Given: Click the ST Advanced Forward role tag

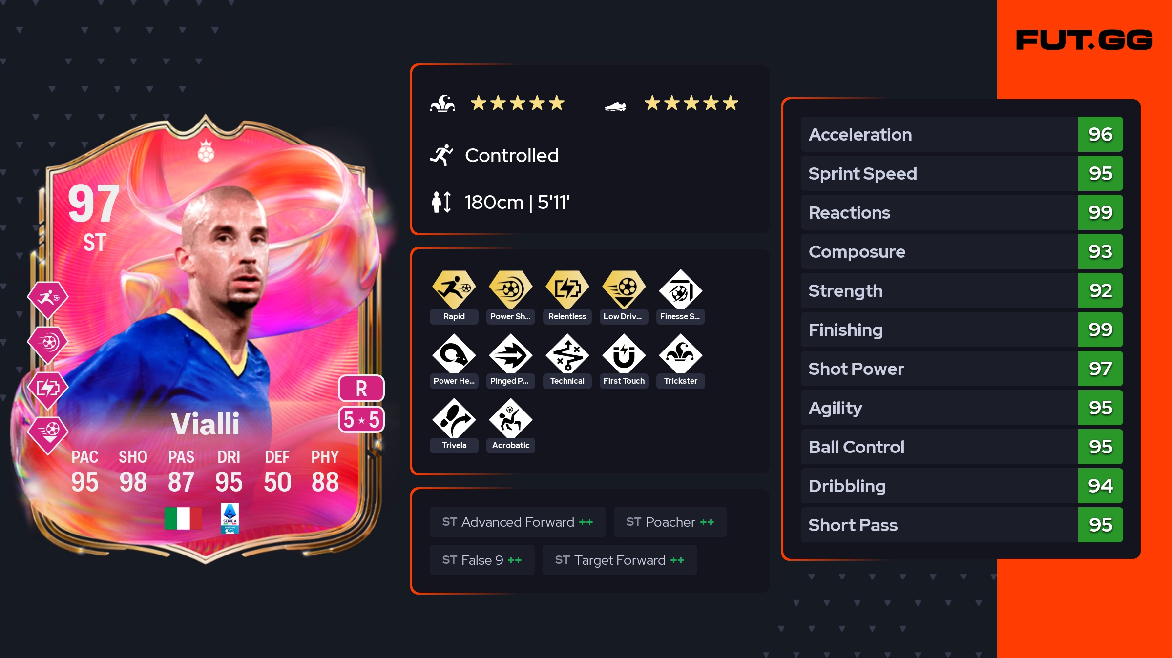Looking at the screenshot, I should pyautogui.click(x=518, y=522).
